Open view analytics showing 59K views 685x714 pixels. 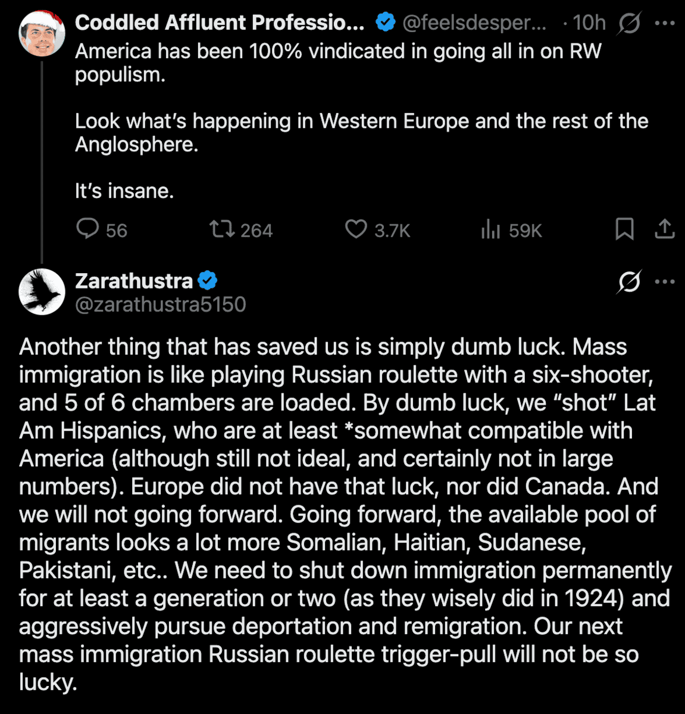pos(490,229)
